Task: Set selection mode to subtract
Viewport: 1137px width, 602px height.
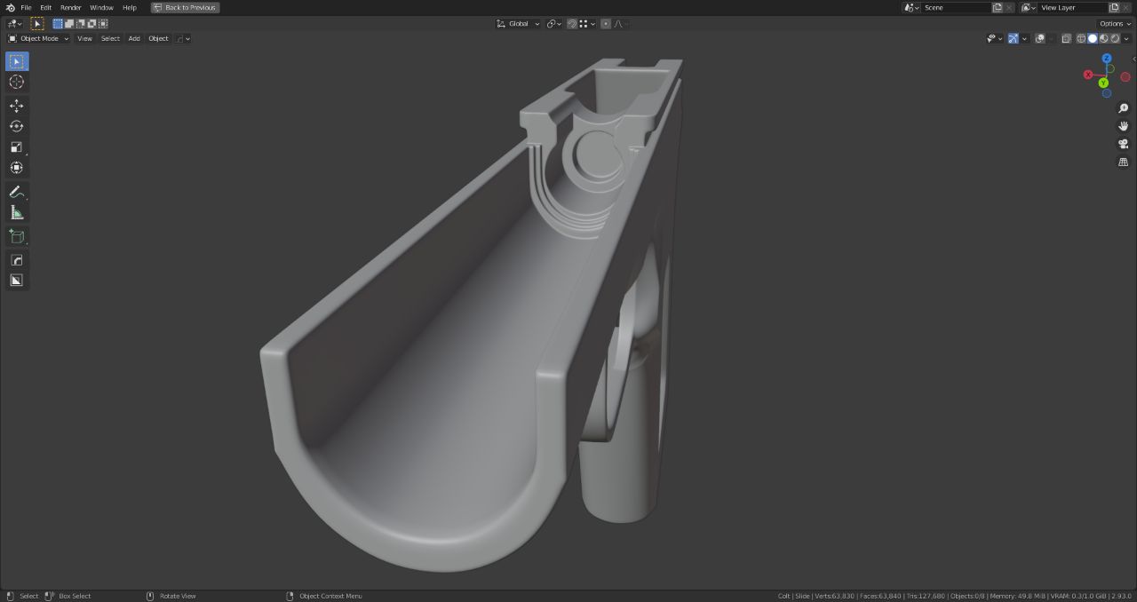Action: click(x=81, y=24)
